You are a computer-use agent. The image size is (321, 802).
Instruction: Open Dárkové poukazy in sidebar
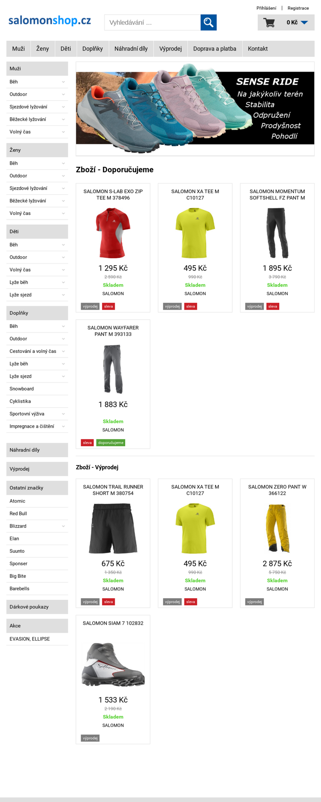tap(37, 607)
